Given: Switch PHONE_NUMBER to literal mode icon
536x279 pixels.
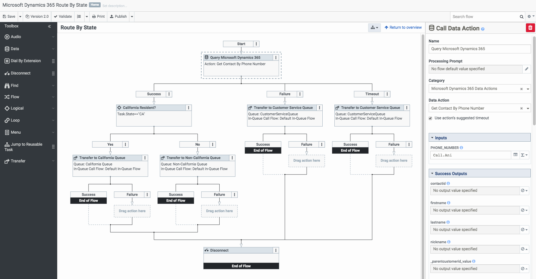Looking at the screenshot, I should pyautogui.click(x=515, y=155).
